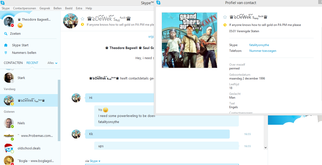The height and width of the screenshot is (165, 322).
Task: Open the Bellen menu
Action: pyautogui.click(x=58, y=8)
